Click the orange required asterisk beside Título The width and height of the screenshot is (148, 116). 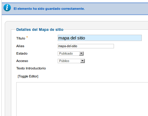(27, 37)
